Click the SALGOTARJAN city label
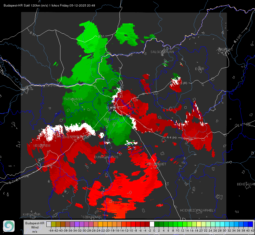255x235 pixels. tap(162, 52)
